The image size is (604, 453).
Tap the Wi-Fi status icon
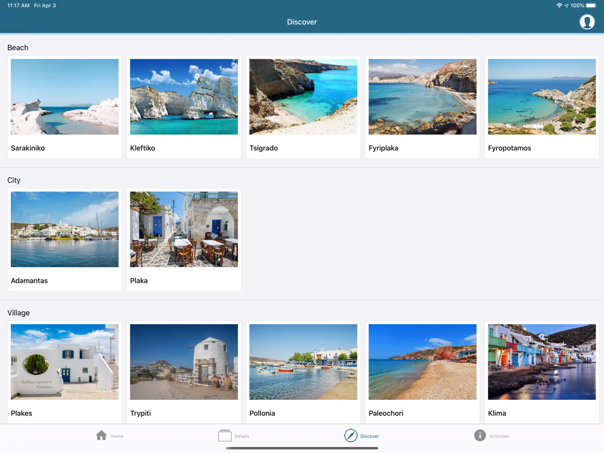559,5
